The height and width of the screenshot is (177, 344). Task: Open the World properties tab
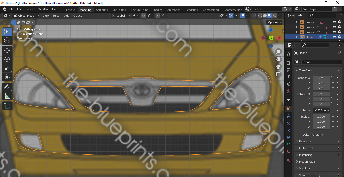(x=288, y=91)
